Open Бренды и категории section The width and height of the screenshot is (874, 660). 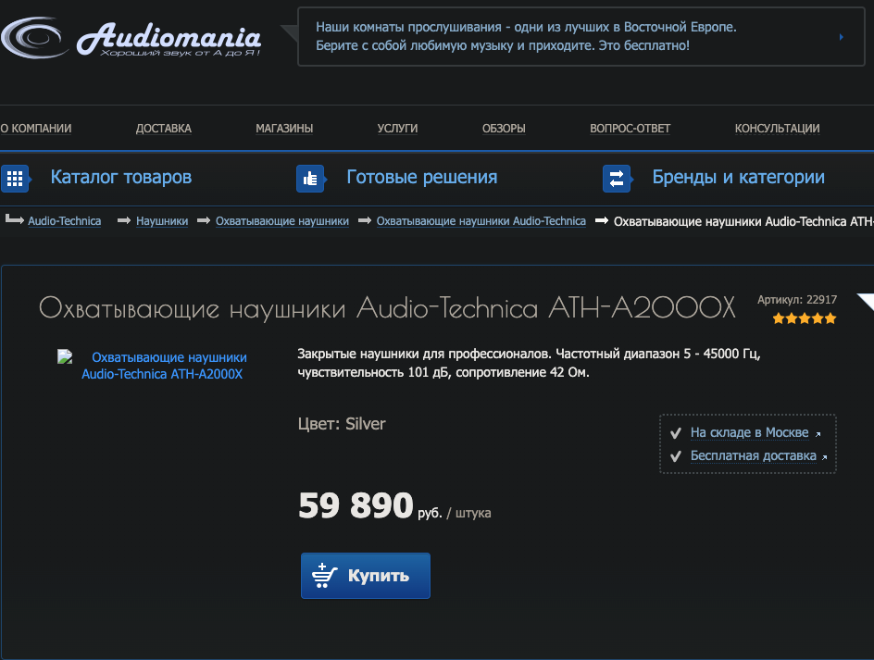pyautogui.click(x=739, y=177)
